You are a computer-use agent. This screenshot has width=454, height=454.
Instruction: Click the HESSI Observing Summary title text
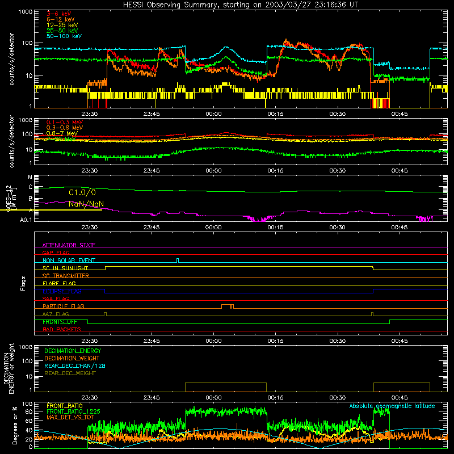pyautogui.click(x=240, y=5)
